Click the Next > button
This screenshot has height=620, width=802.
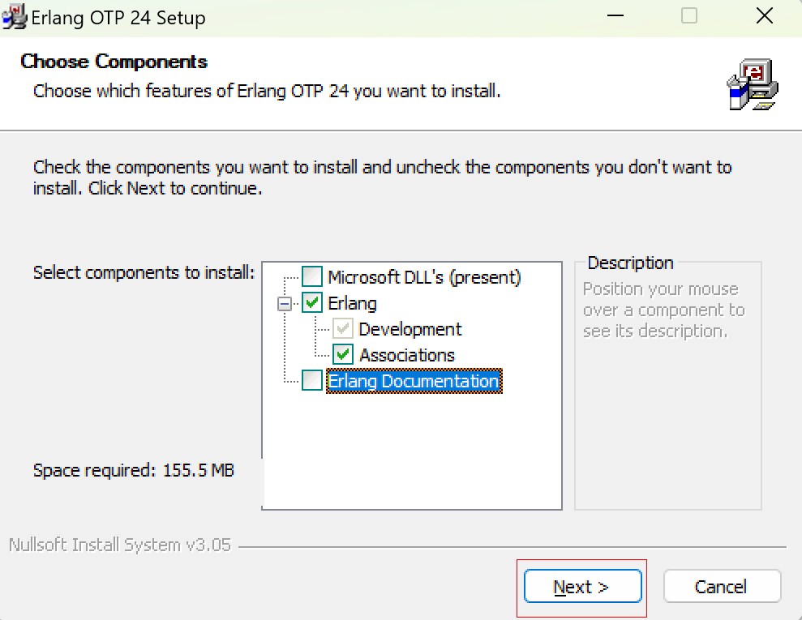click(582, 586)
